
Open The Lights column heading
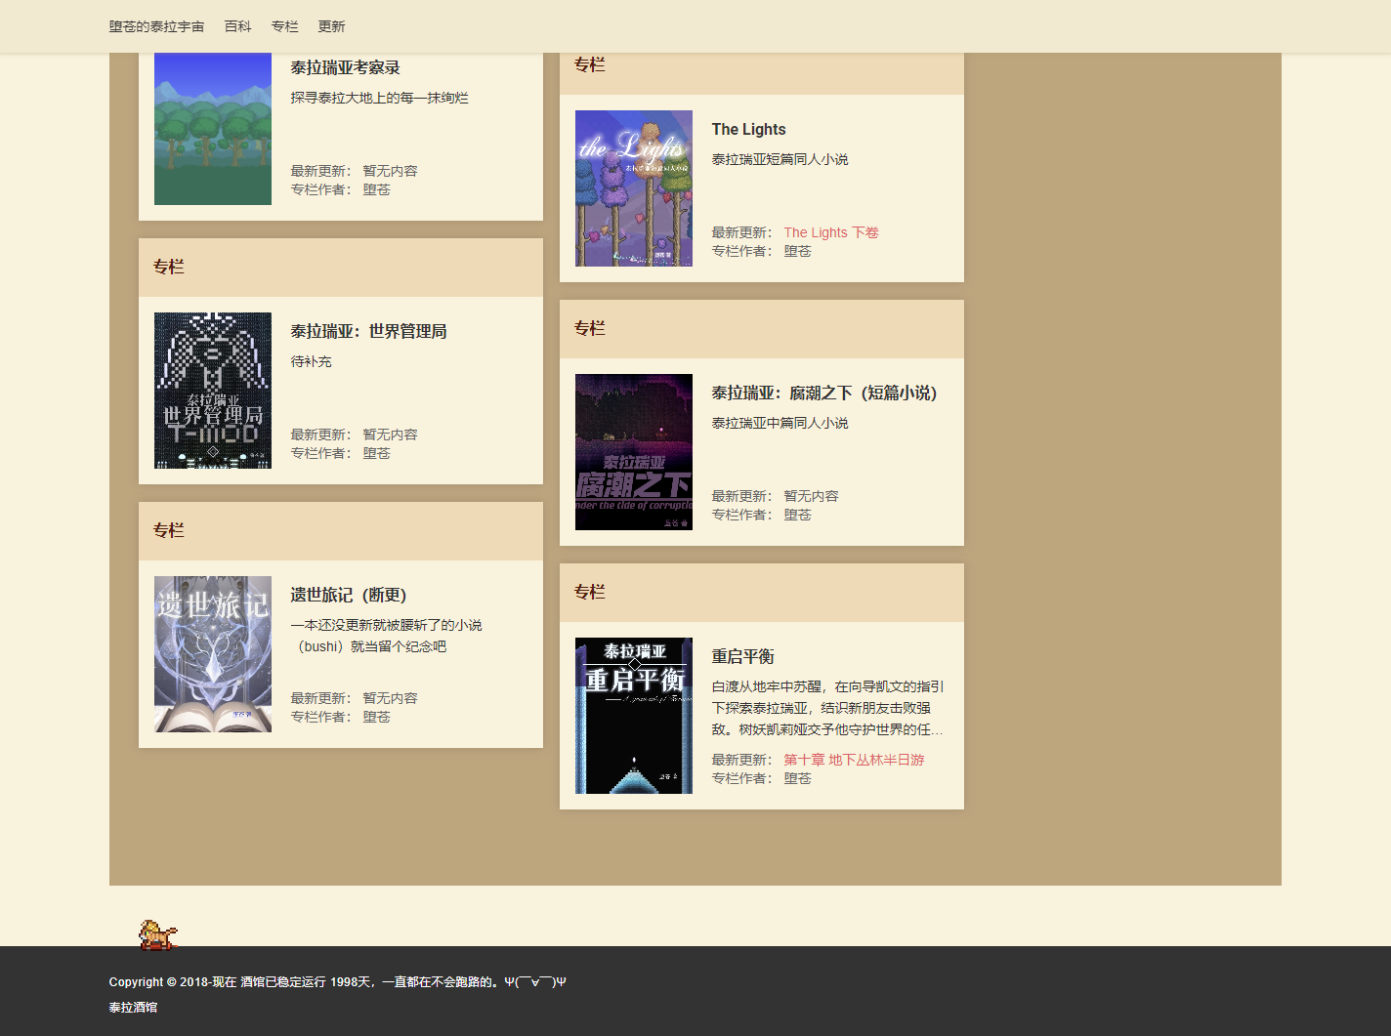pos(748,129)
